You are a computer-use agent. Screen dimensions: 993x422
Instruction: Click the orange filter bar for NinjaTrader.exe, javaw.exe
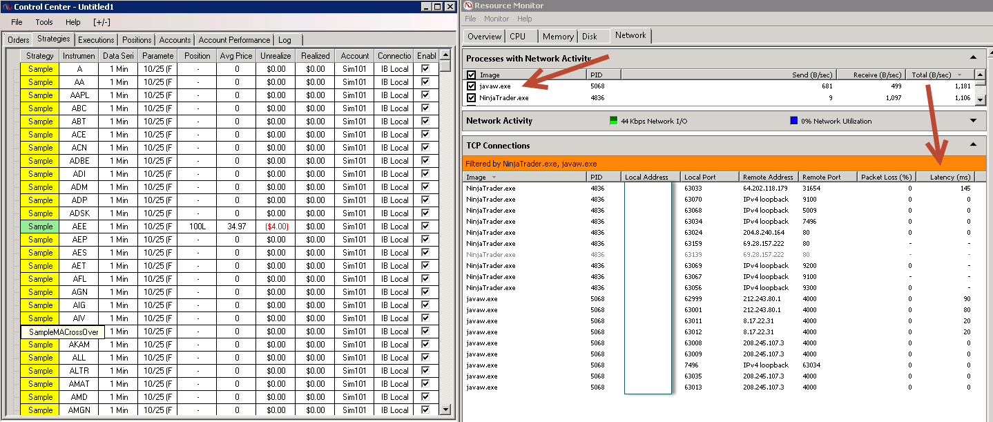[x=724, y=164]
